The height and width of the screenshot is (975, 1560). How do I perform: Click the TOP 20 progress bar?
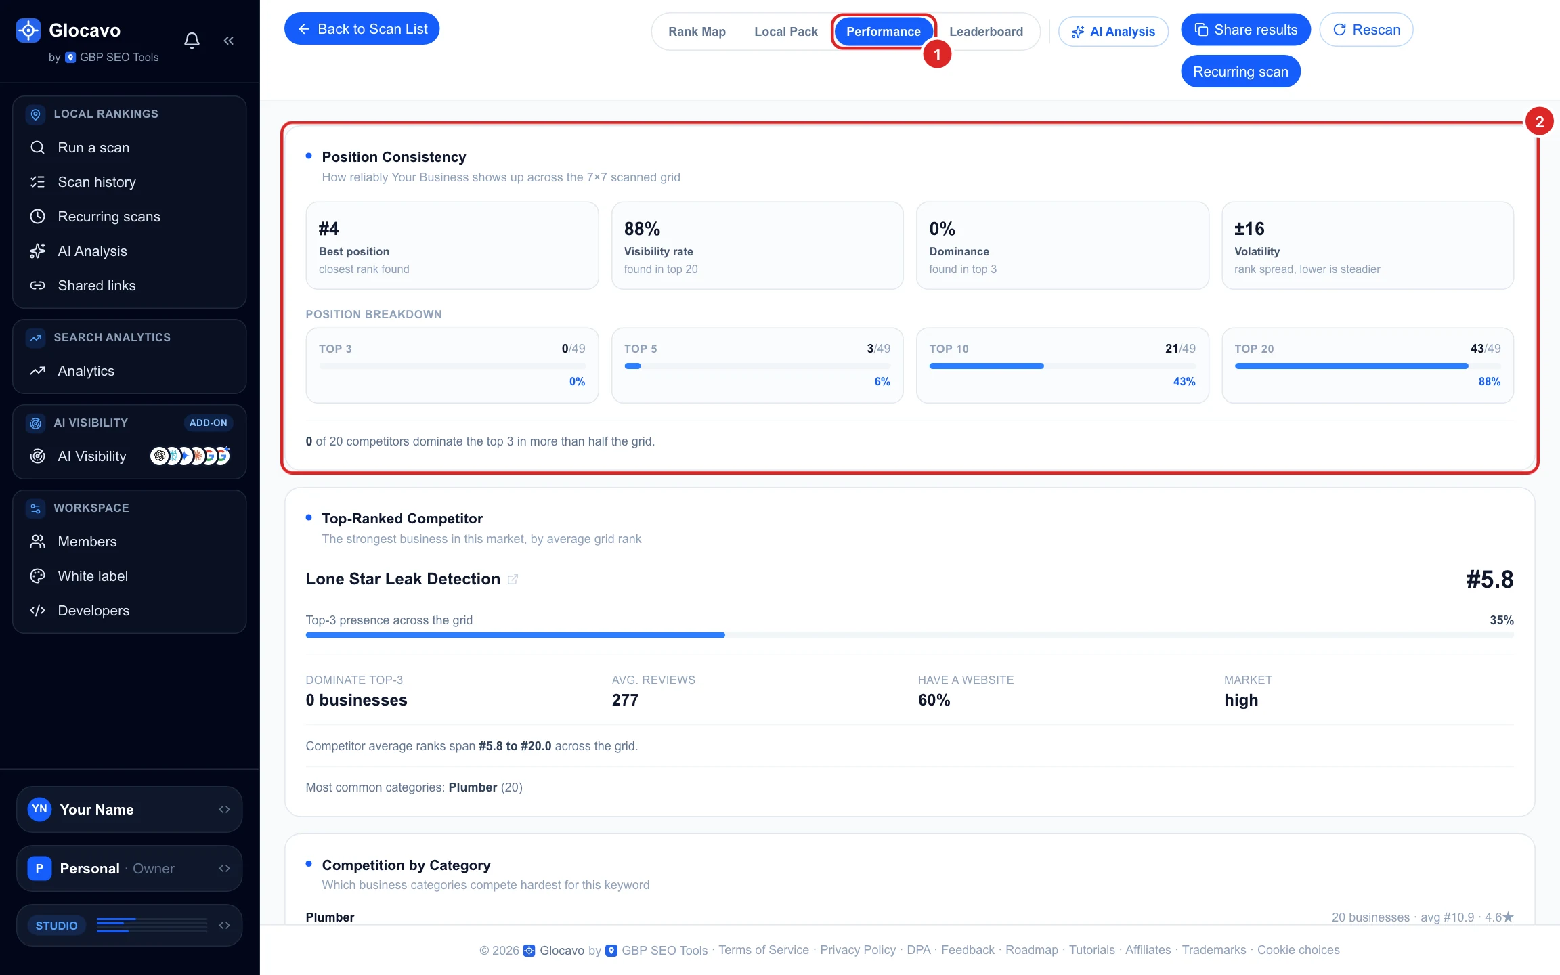[1368, 366]
